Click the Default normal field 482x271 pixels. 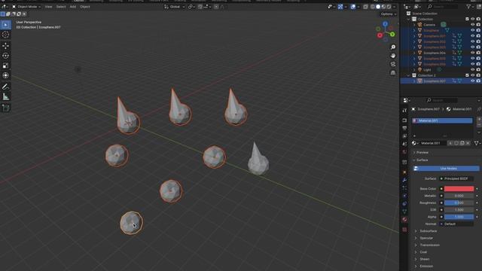(456, 224)
